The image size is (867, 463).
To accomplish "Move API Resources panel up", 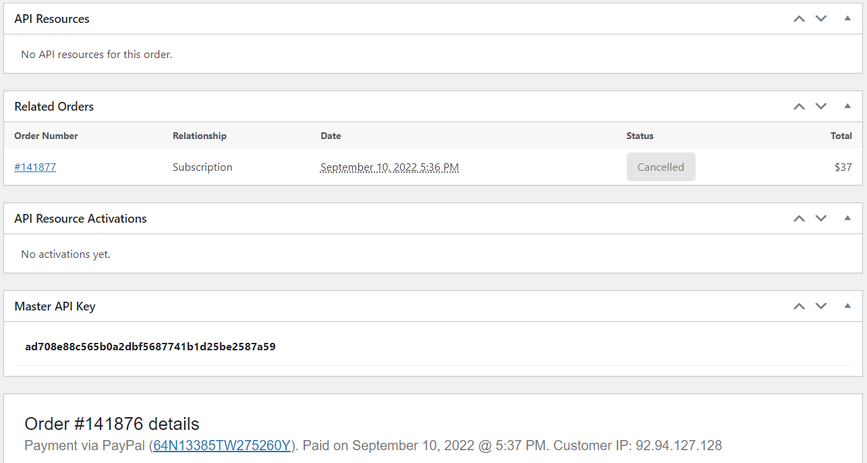I will 800,19.
